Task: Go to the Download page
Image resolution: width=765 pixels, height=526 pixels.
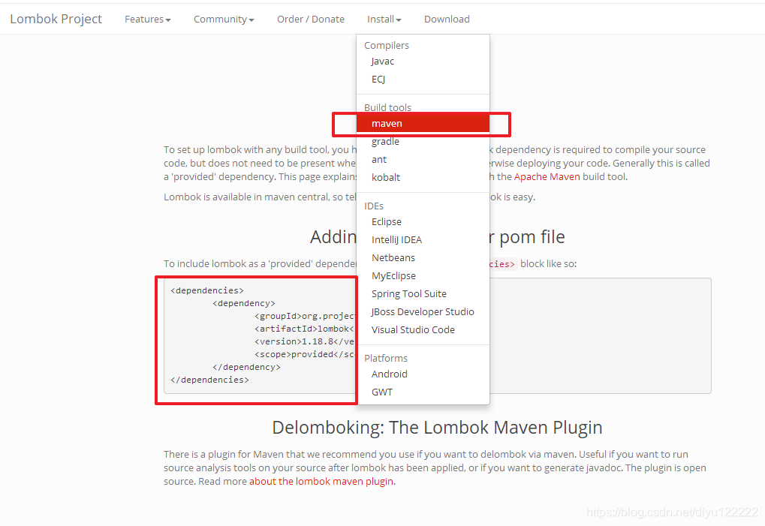Action: (447, 19)
